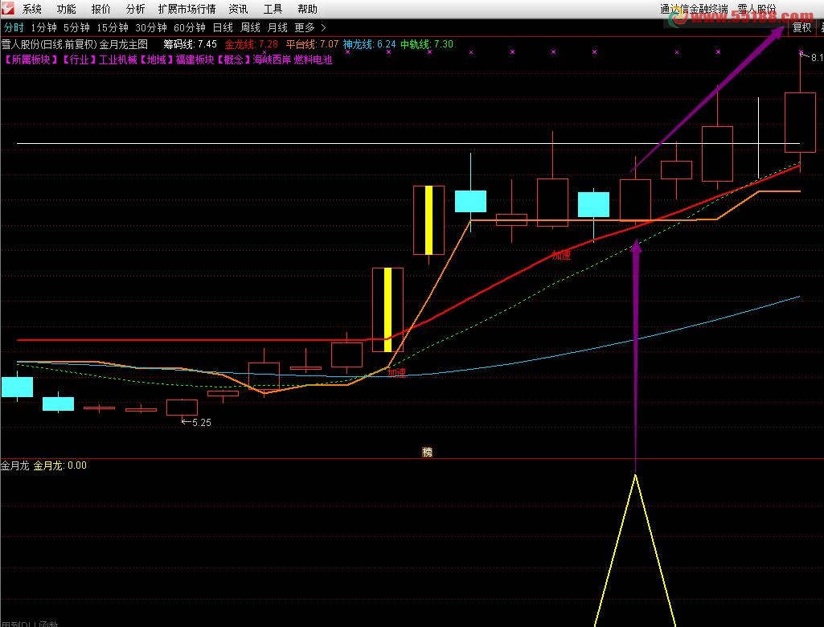Viewport: 824px width, 627px height.
Task: Open the 分析 menu
Action: click(136, 10)
